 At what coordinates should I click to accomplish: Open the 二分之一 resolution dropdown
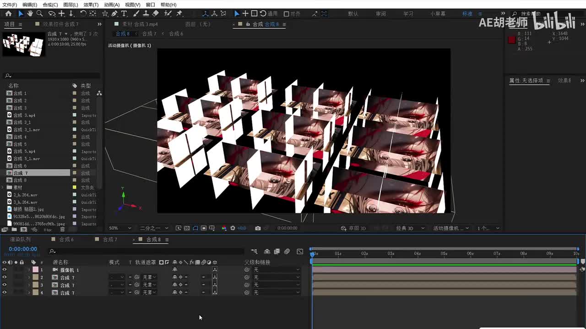coord(154,228)
